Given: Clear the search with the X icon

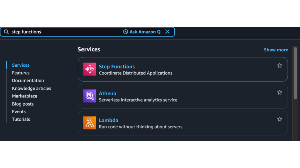Looking at the screenshot, I should [x=167, y=32].
